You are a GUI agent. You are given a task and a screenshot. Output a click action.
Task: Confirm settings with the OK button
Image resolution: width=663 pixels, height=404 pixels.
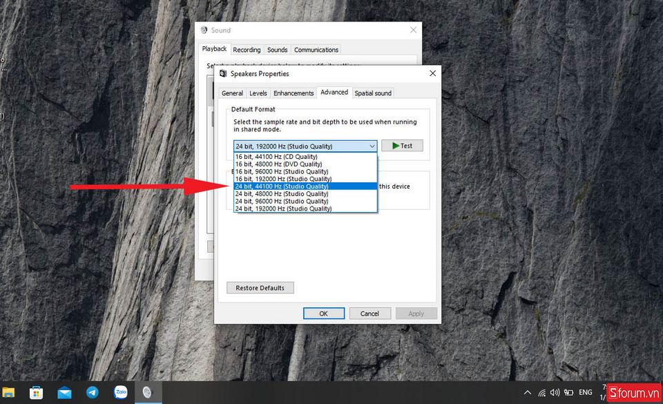(x=323, y=314)
